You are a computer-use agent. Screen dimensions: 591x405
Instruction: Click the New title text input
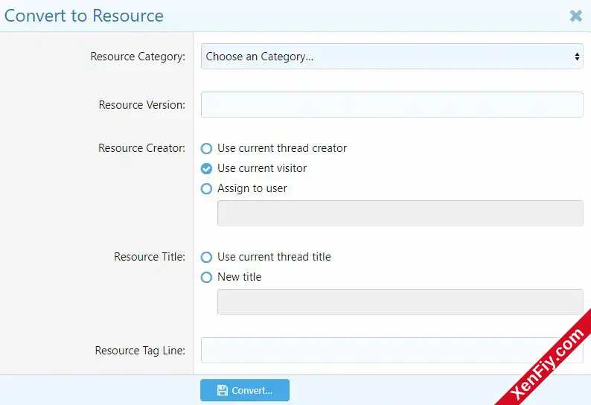(x=400, y=302)
